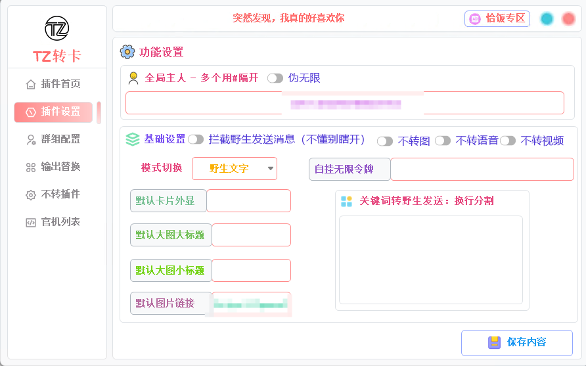Viewport: 586px width, 366px height.
Task: Click the TZ logo icon
Action: click(x=56, y=29)
